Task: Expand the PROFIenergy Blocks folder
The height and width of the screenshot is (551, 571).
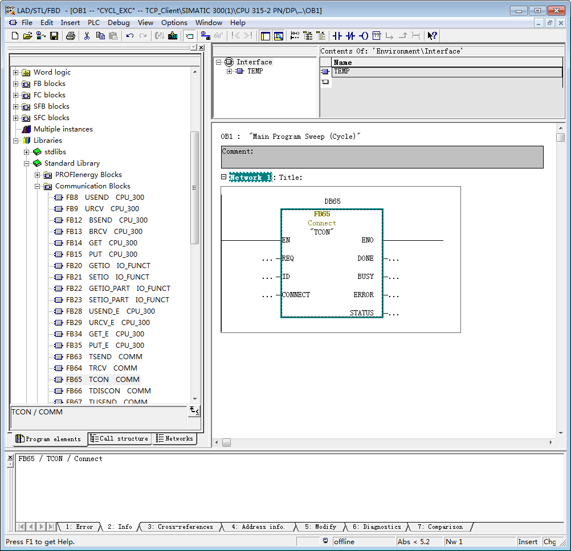Action: tap(38, 175)
